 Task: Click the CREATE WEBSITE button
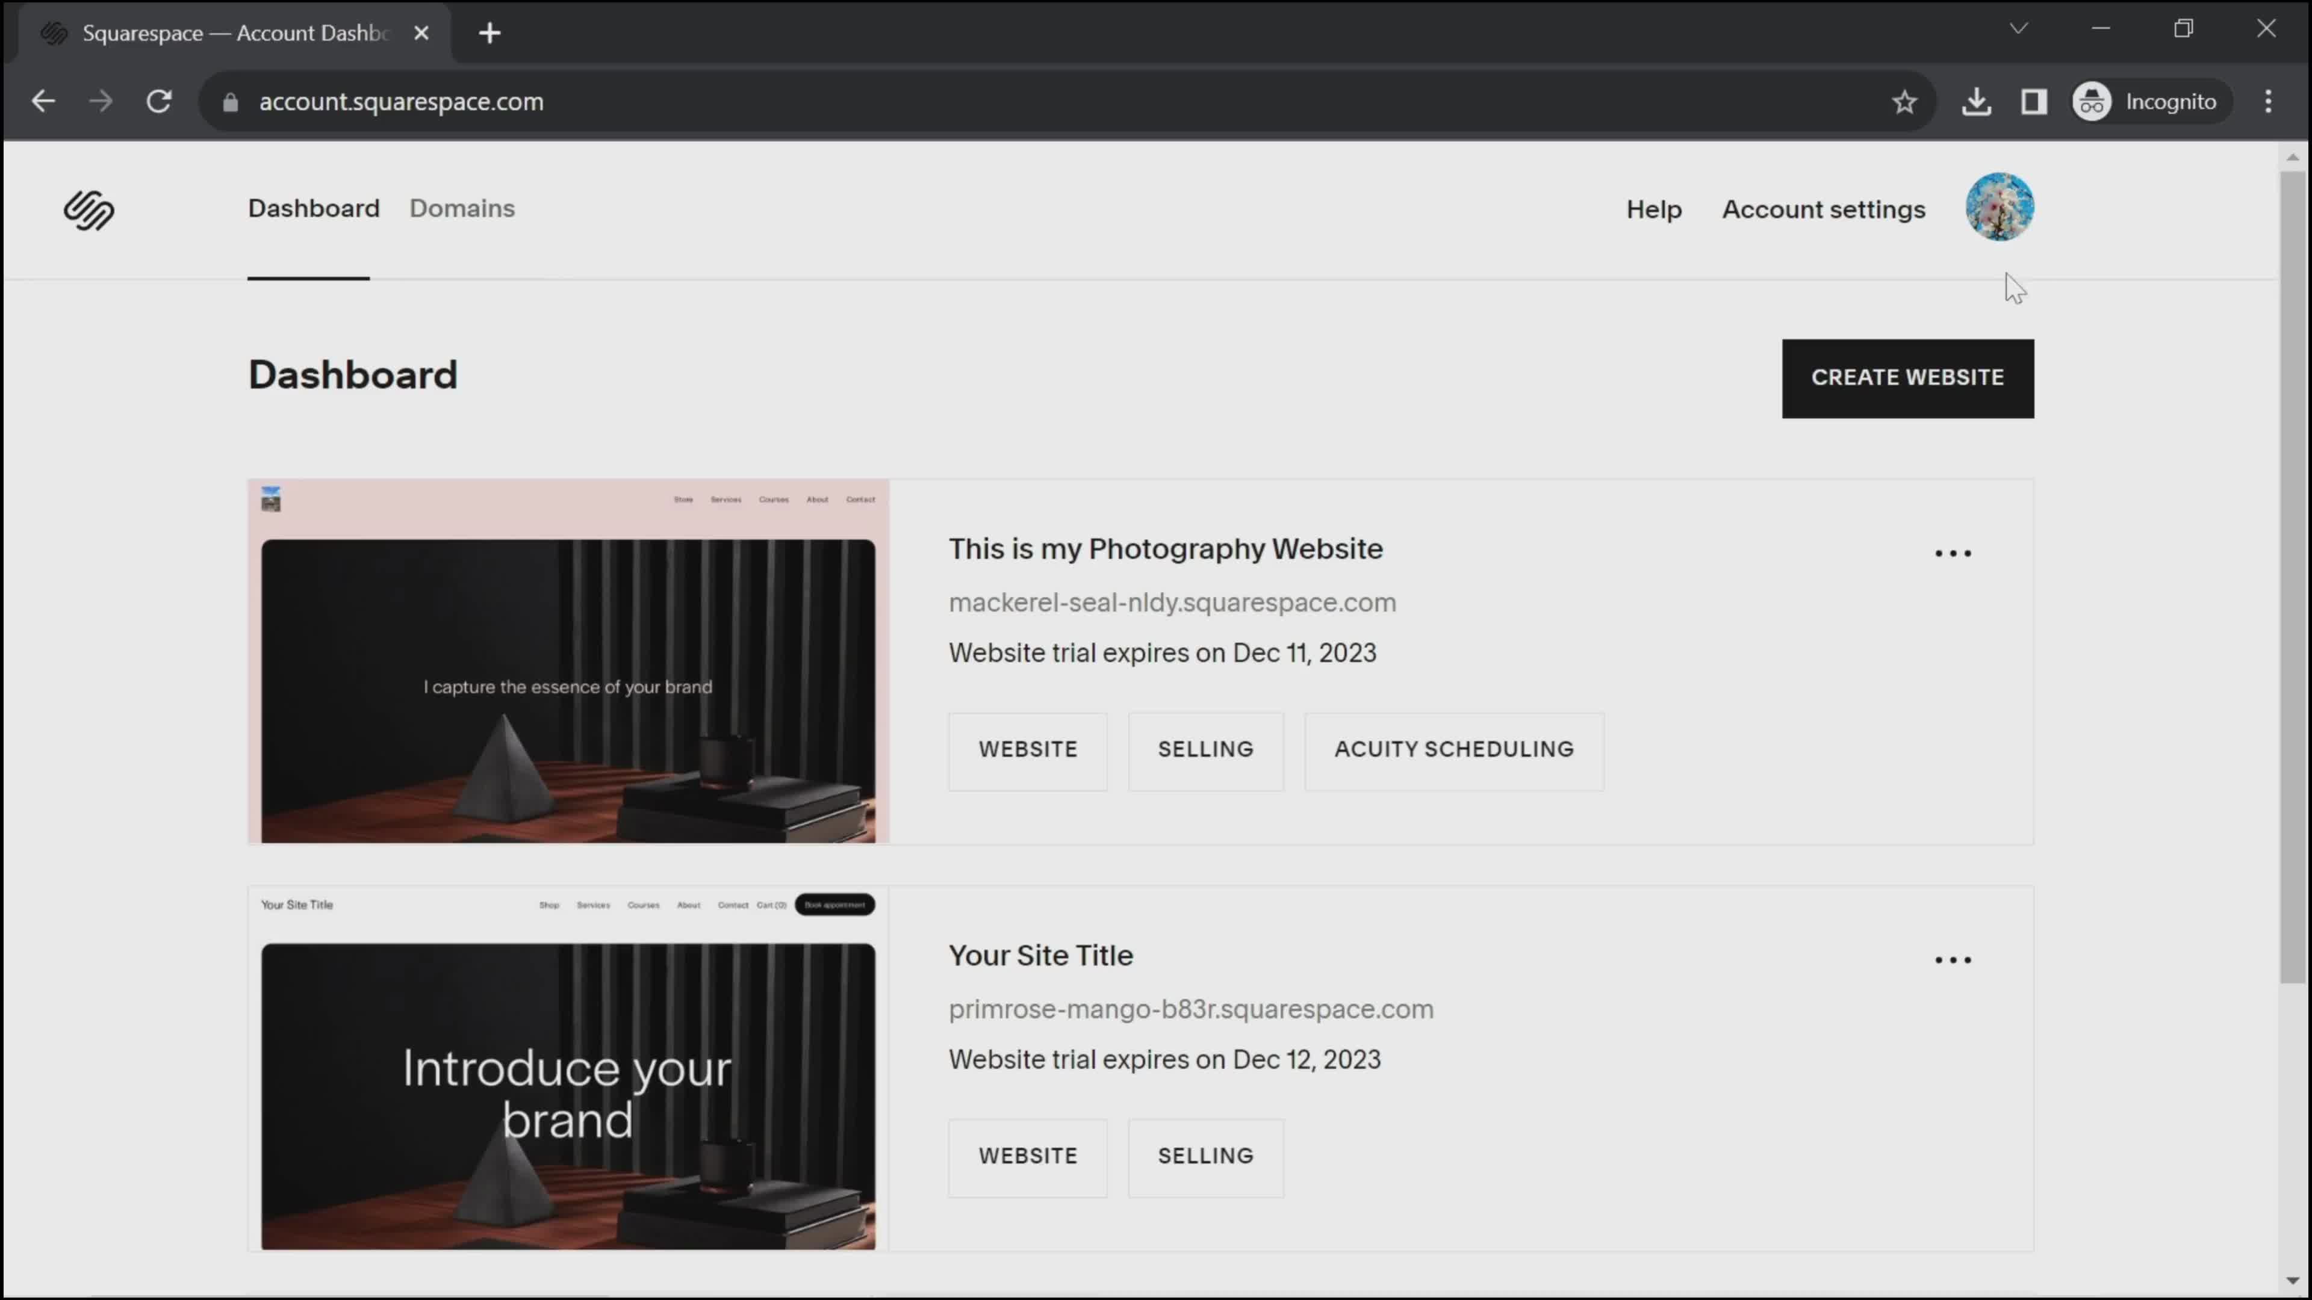1907,378
